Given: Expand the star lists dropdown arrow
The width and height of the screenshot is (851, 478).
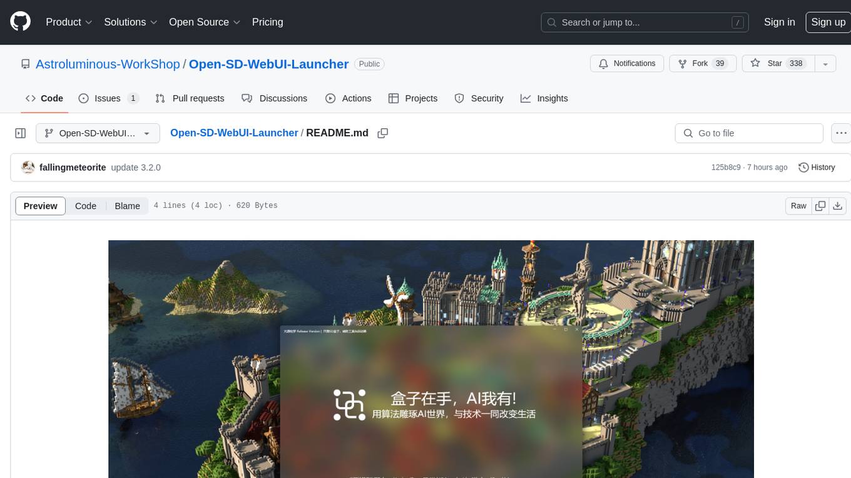Looking at the screenshot, I should coord(825,64).
